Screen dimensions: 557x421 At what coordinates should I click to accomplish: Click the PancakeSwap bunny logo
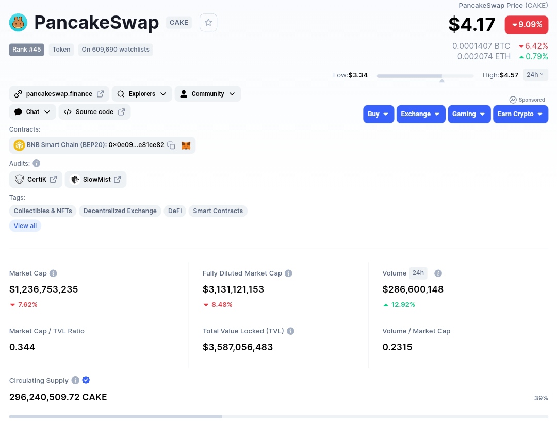(19, 23)
